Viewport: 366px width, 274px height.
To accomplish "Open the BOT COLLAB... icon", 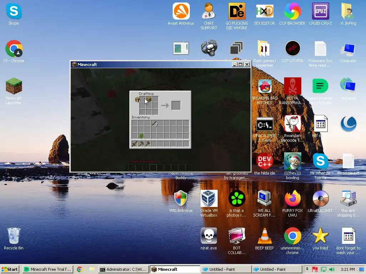I will 237,241.
